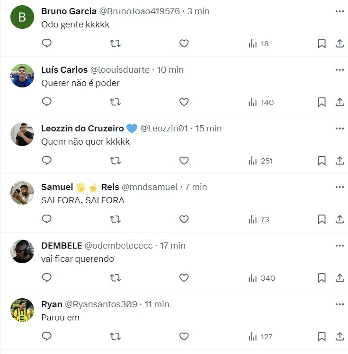348x354 pixels.
Task: Open the '7 min' timestamp on Samuel's tweet
Action: [196, 187]
